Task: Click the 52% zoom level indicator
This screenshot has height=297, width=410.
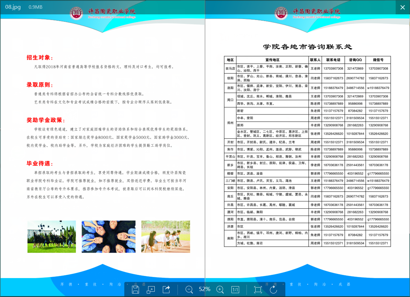Action: (204, 289)
